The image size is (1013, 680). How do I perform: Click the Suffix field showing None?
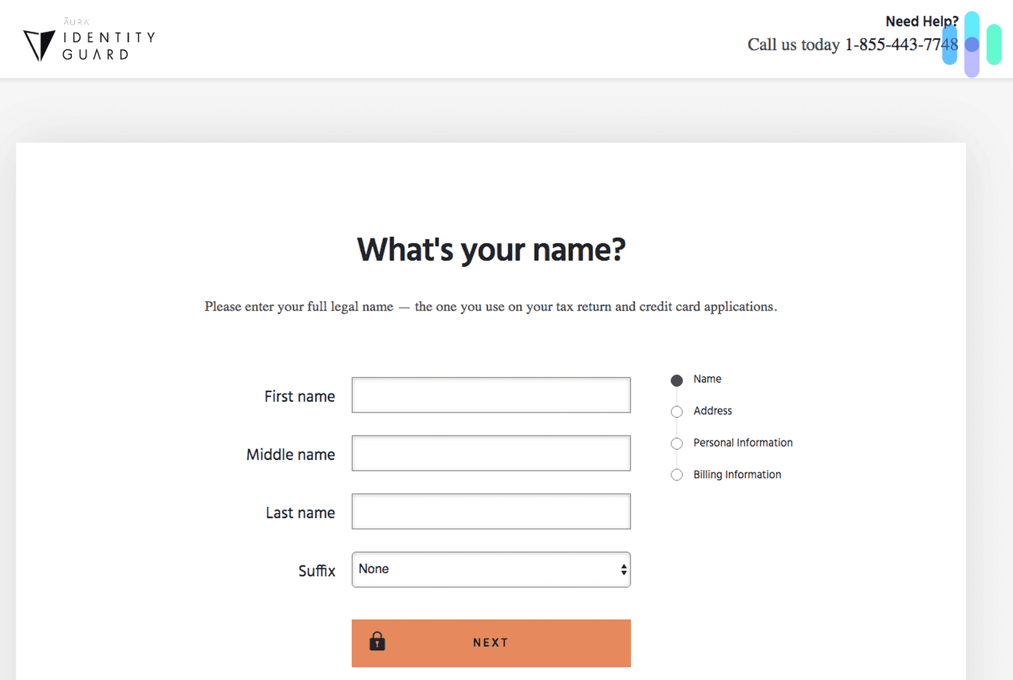click(456, 569)
